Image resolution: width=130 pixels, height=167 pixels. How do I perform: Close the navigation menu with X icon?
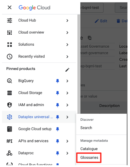pyautogui.click(x=10, y=7)
